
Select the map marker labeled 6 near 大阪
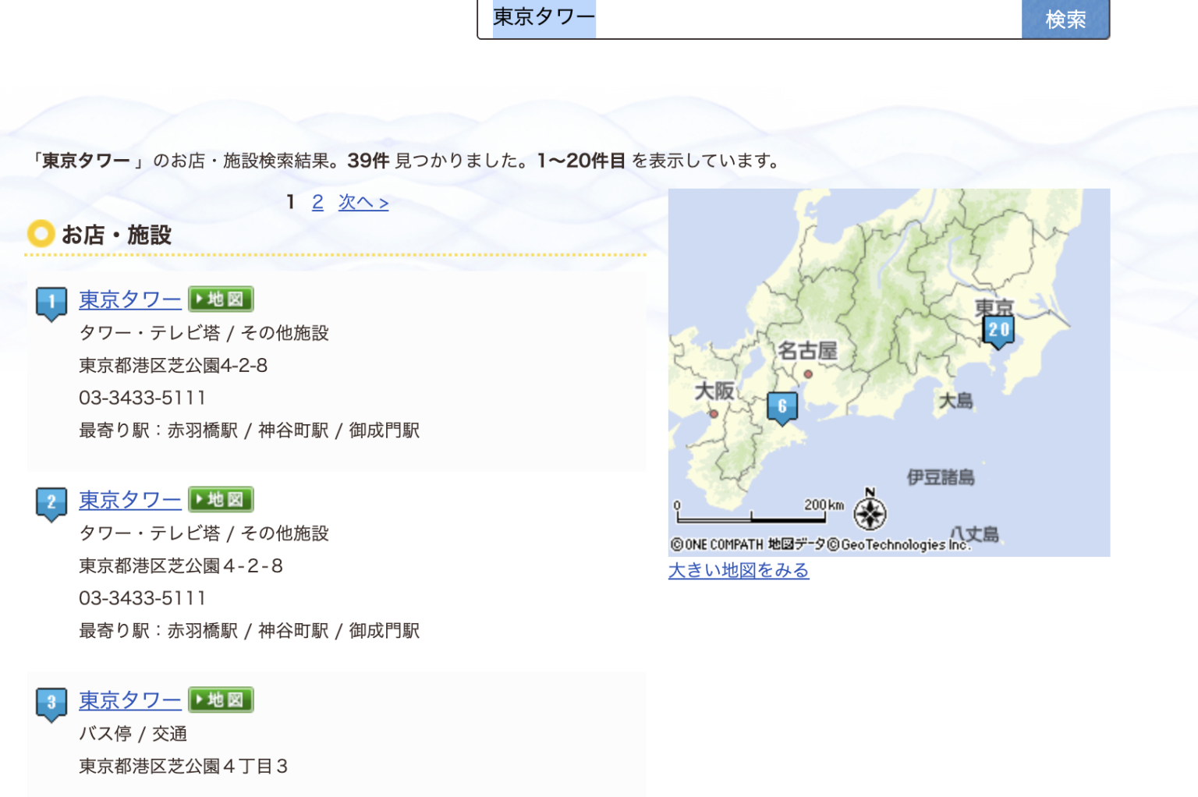[x=782, y=405]
